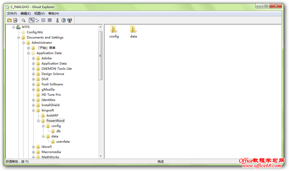
Task: Expand the Identities node
Action: pos(33,100)
